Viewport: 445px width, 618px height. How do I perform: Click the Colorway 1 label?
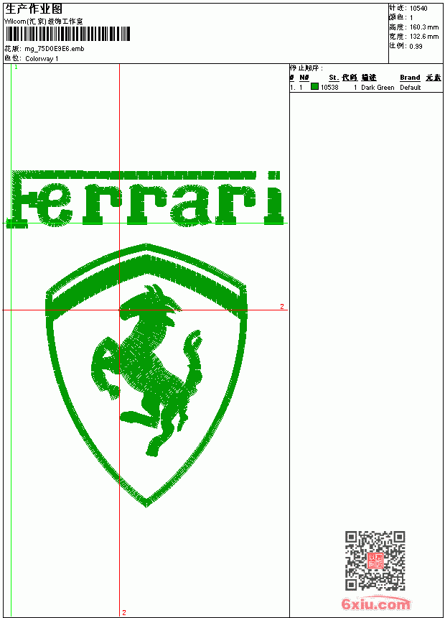coord(42,59)
